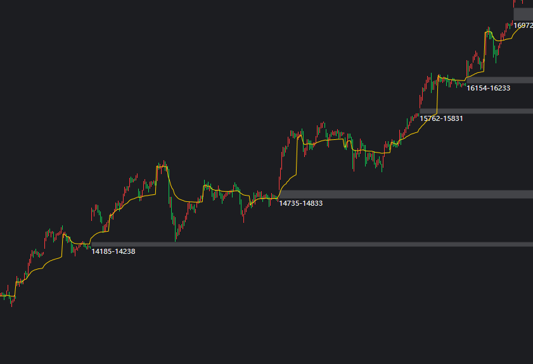The image size is (533, 364).
Task: Select the long green candle at the sharp drop low
Action: pyautogui.click(x=176, y=231)
